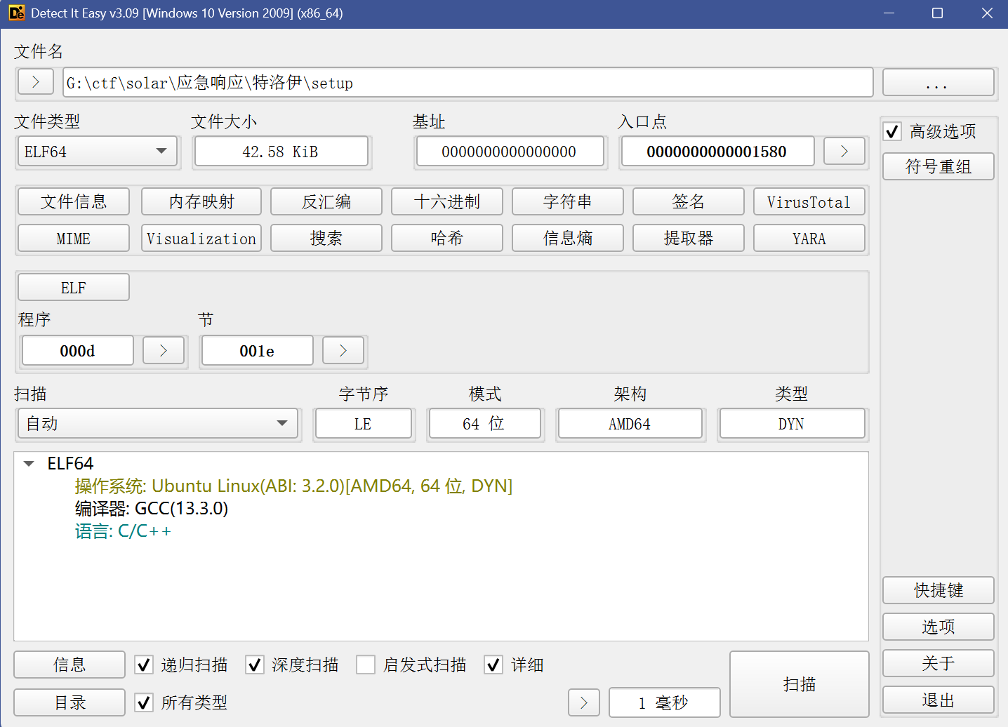This screenshot has width=1008, height=727.
Task: Open the 反汇编 disassembly view
Action: [326, 202]
